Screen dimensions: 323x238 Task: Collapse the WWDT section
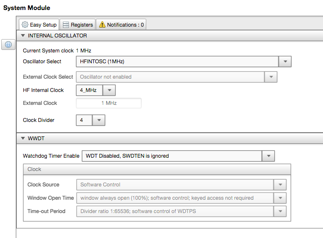23,138
